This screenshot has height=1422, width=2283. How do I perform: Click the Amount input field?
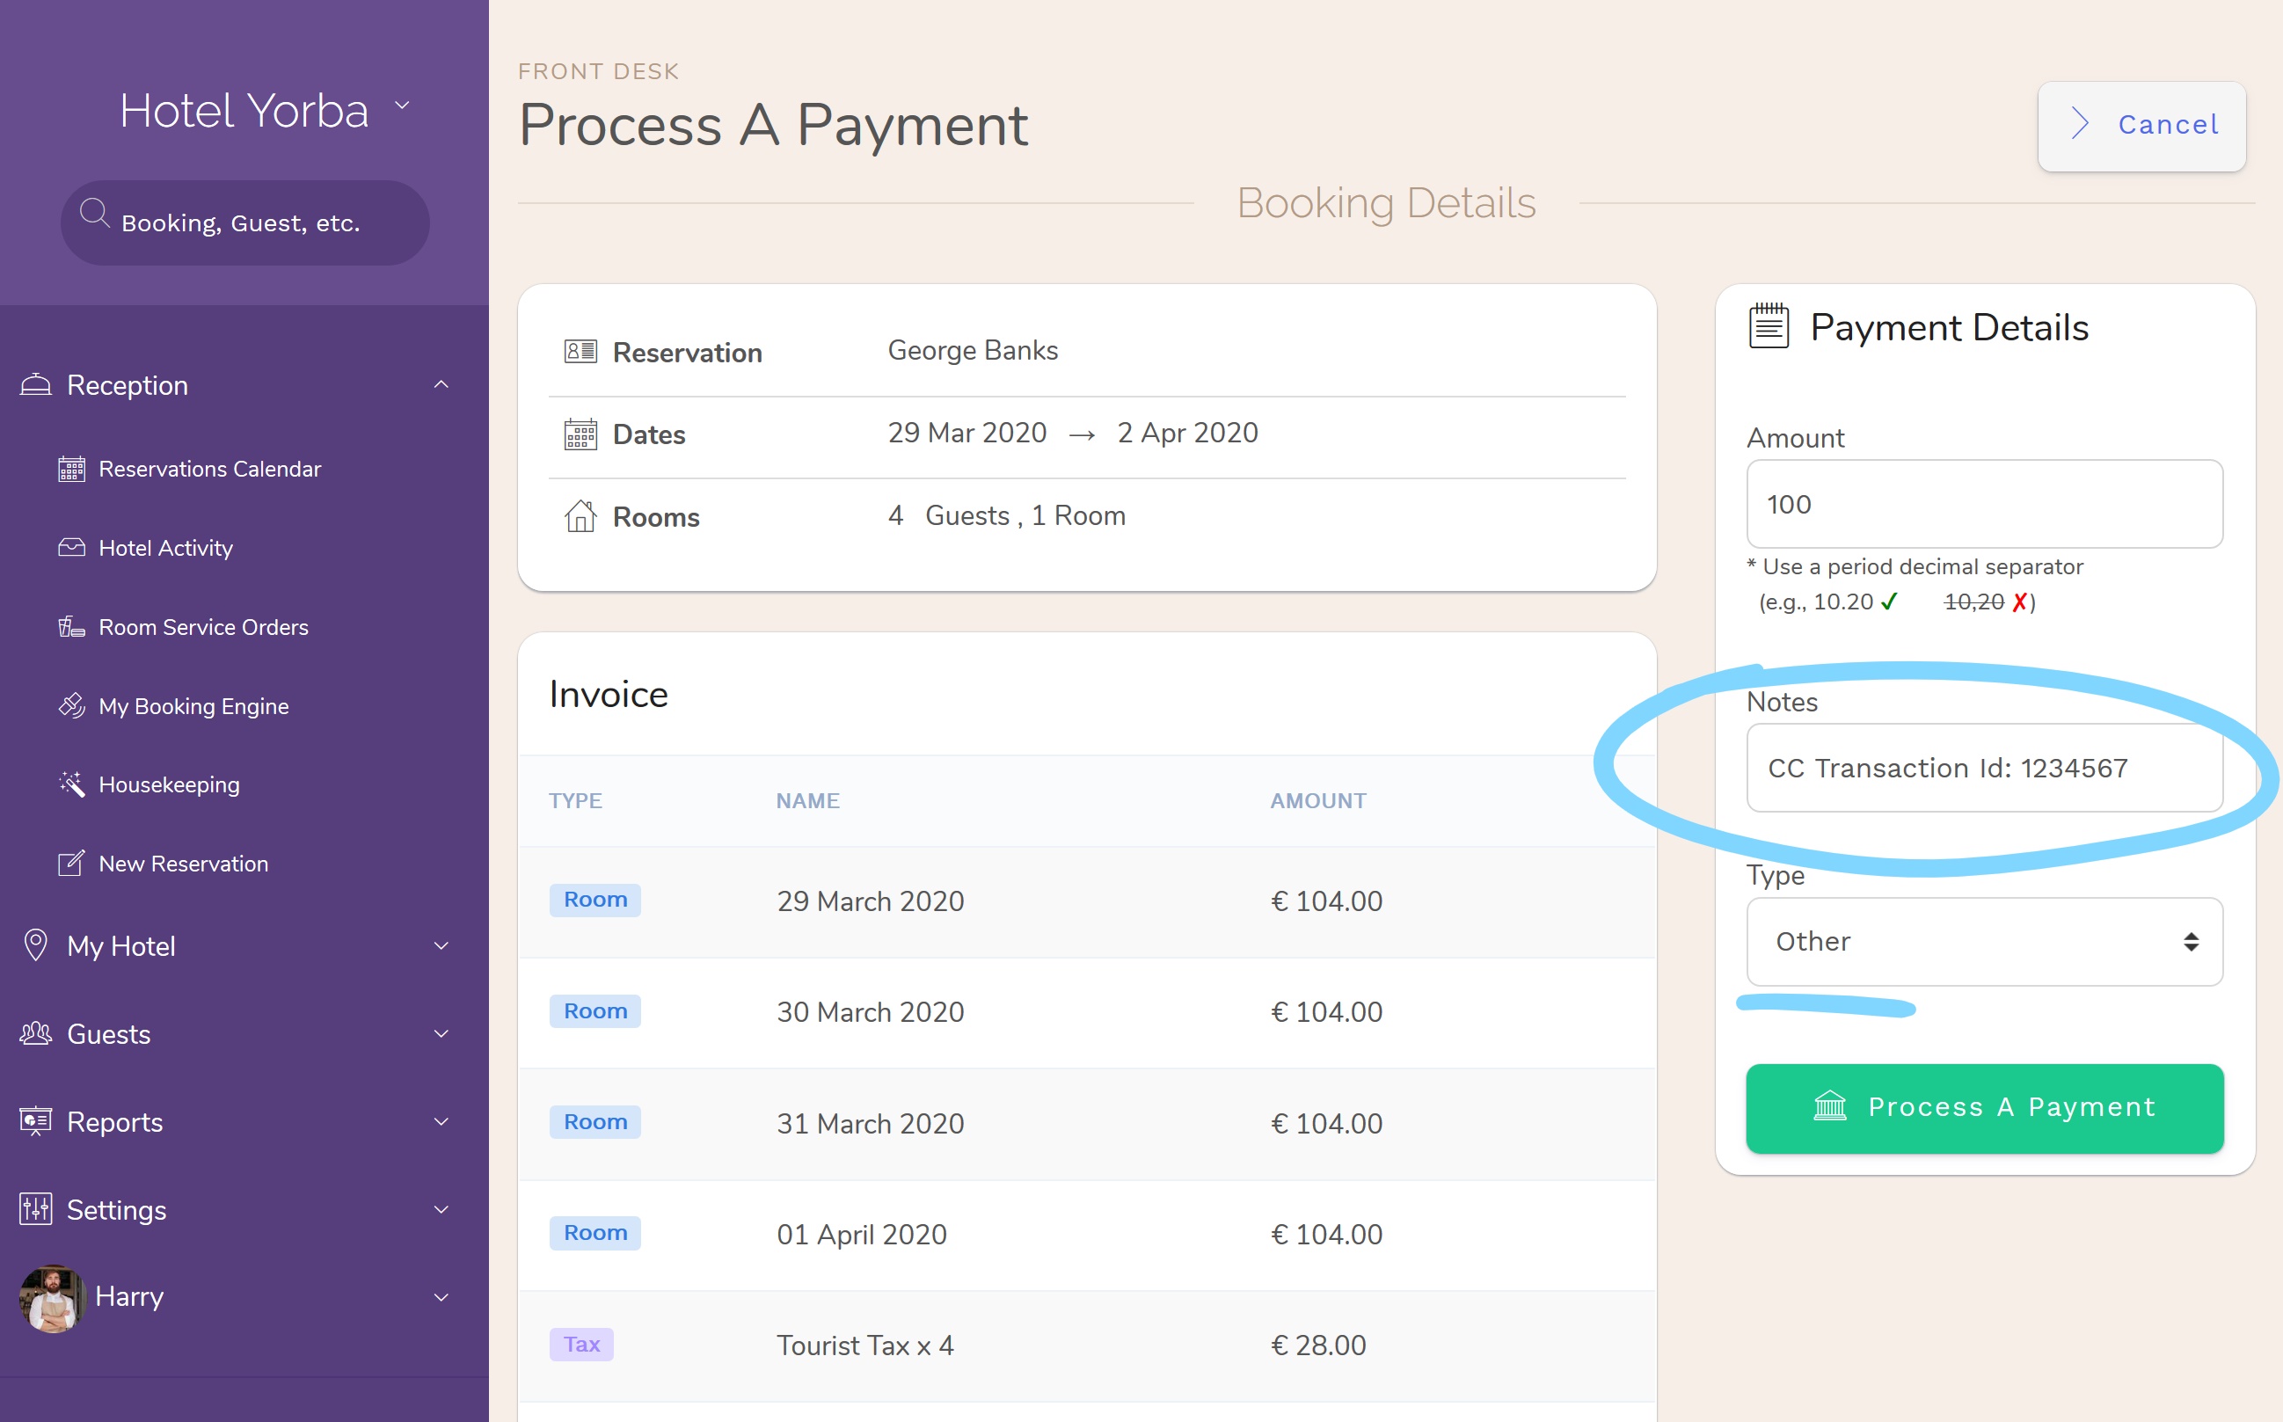click(1985, 505)
